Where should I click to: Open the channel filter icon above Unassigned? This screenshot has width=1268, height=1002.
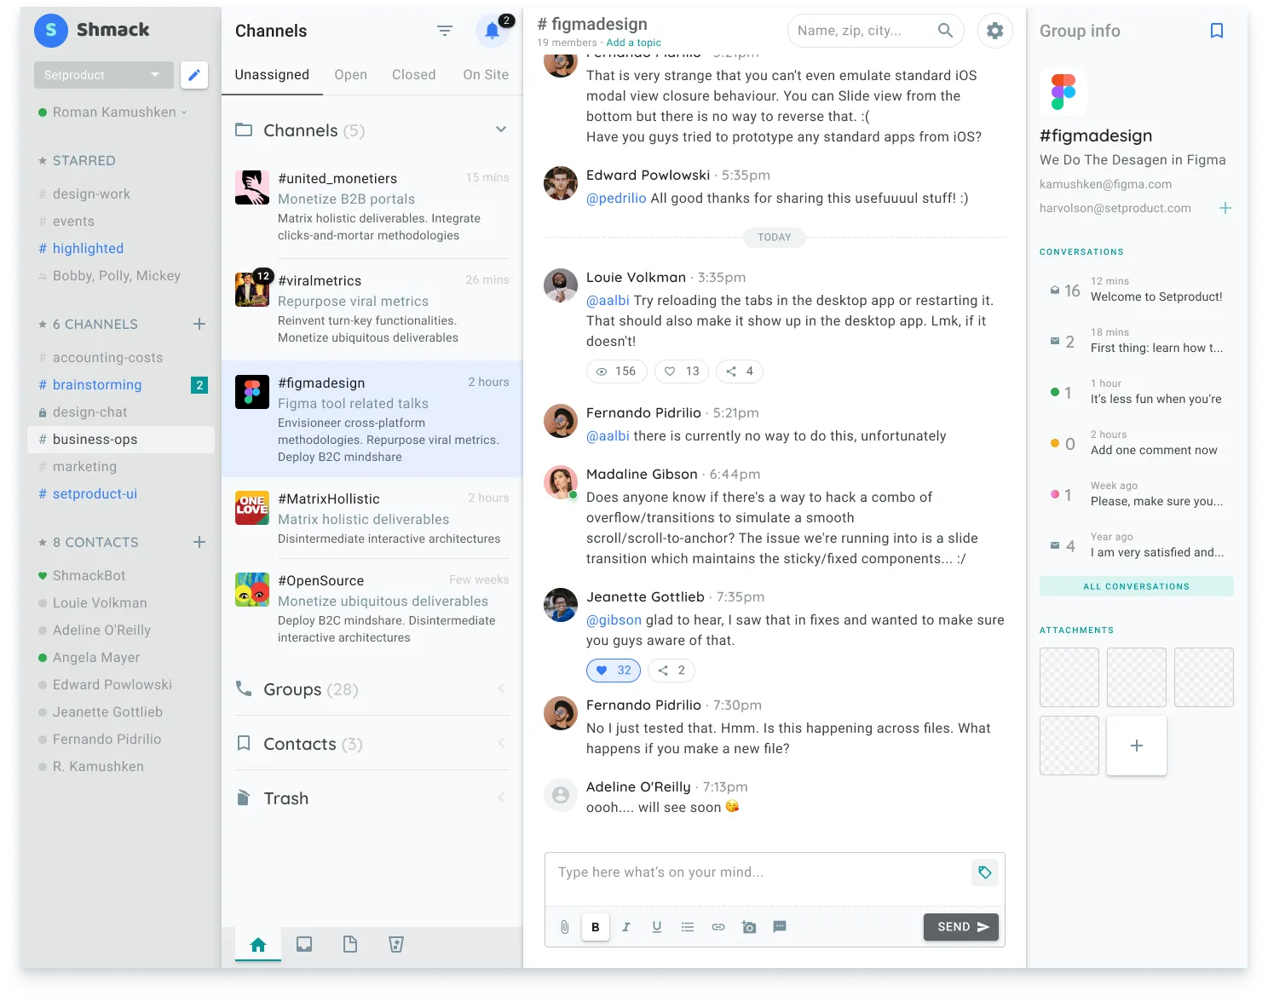pos(444,30)
